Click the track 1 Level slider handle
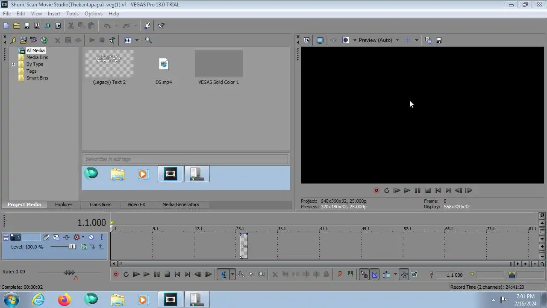Image resolution: width=547 pixels, height=308 pixels. [72, 247]
